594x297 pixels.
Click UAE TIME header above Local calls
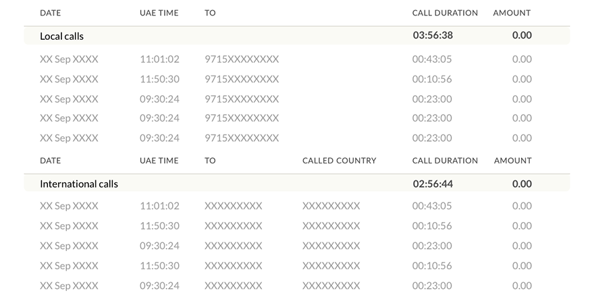(x=159, y=13)
